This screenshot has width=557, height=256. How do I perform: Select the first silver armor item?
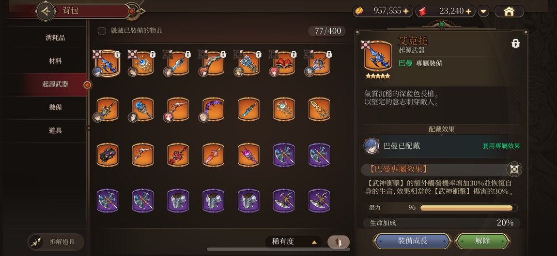(178, 201)
